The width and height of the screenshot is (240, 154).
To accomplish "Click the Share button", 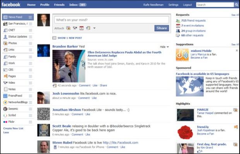I will (x=162, y=28).
